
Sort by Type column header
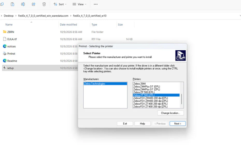point(94,24)
